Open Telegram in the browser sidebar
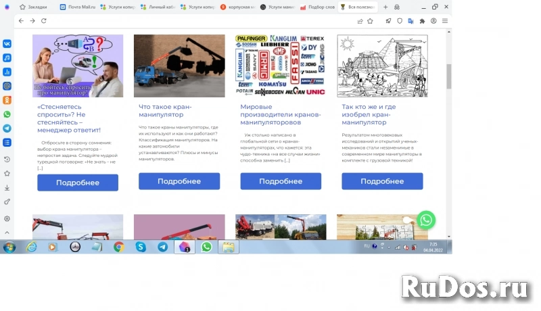This screenshot has width=541, height=311. point(7,128)
